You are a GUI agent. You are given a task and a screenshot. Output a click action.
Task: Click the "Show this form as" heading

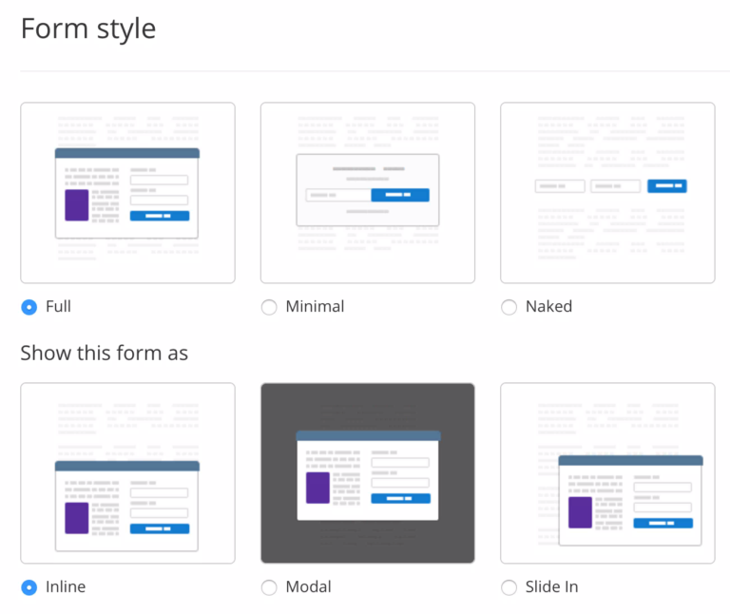(105, 353)
